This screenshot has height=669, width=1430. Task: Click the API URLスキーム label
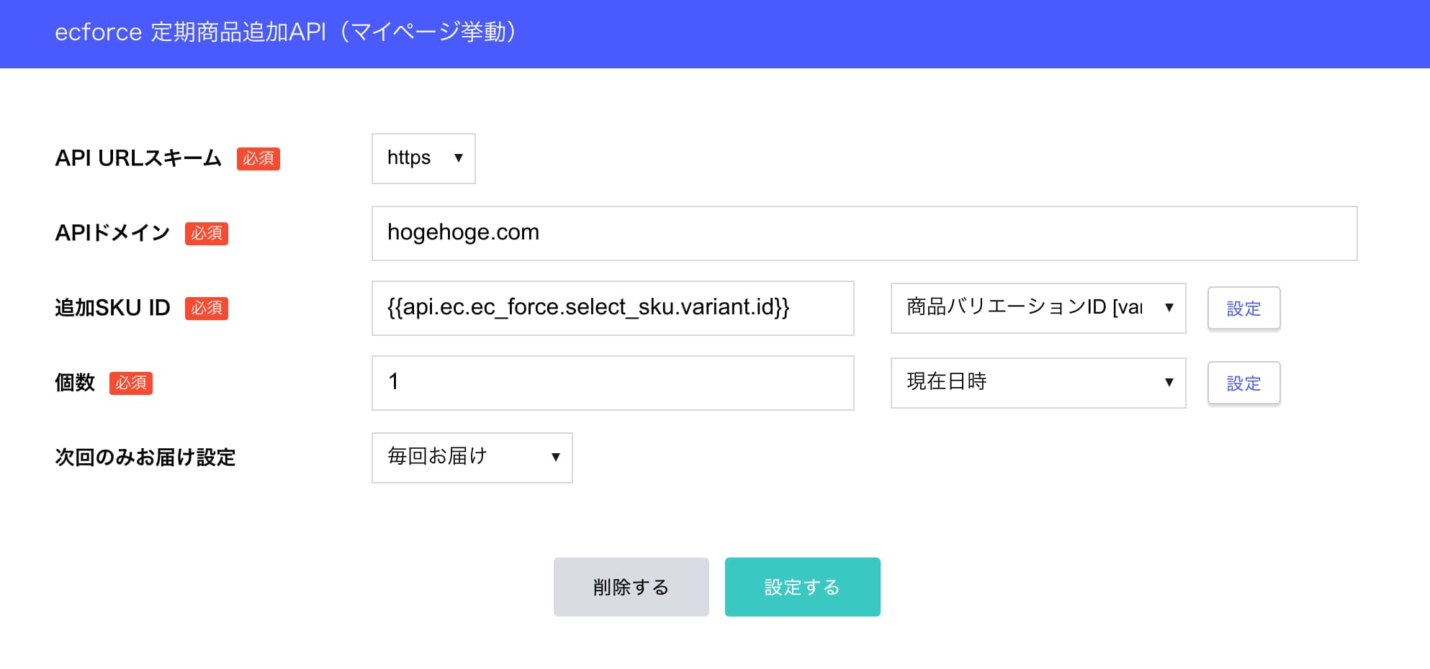point(138,158)
